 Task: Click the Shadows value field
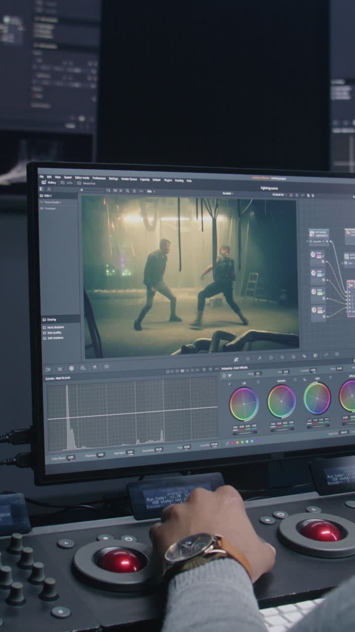pyautogui.click(x=101, y=454)
